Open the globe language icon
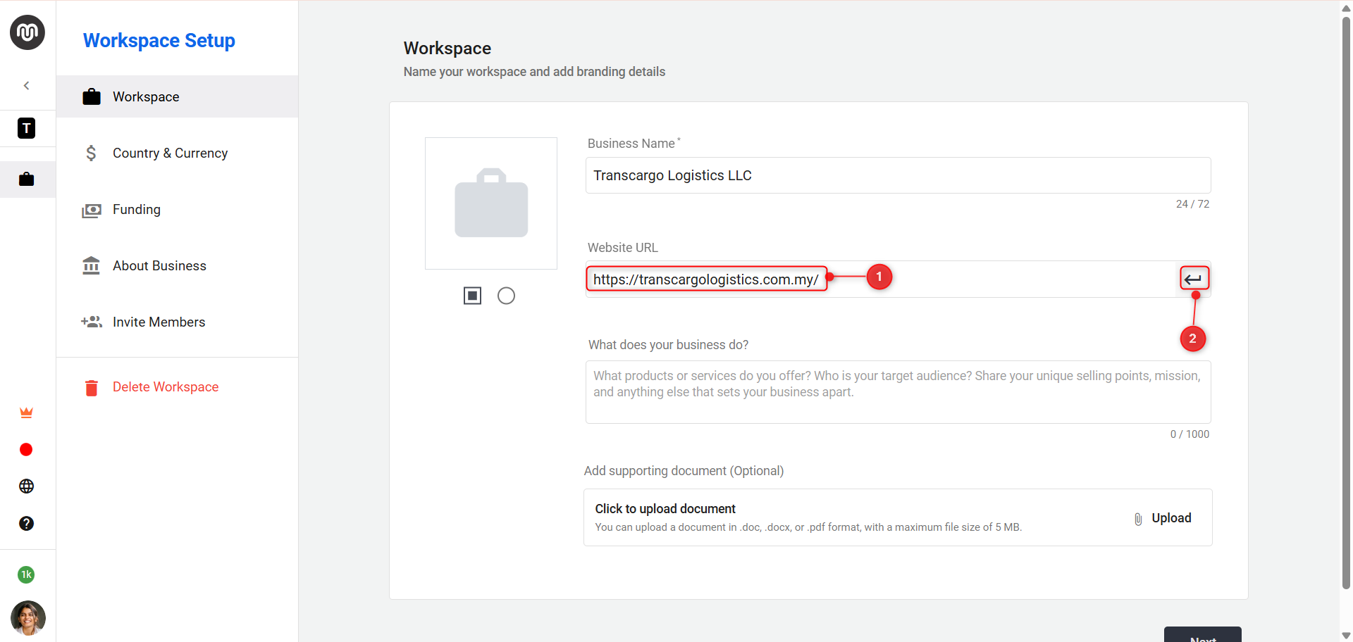 pyautogui.click(x=27, y=486)
